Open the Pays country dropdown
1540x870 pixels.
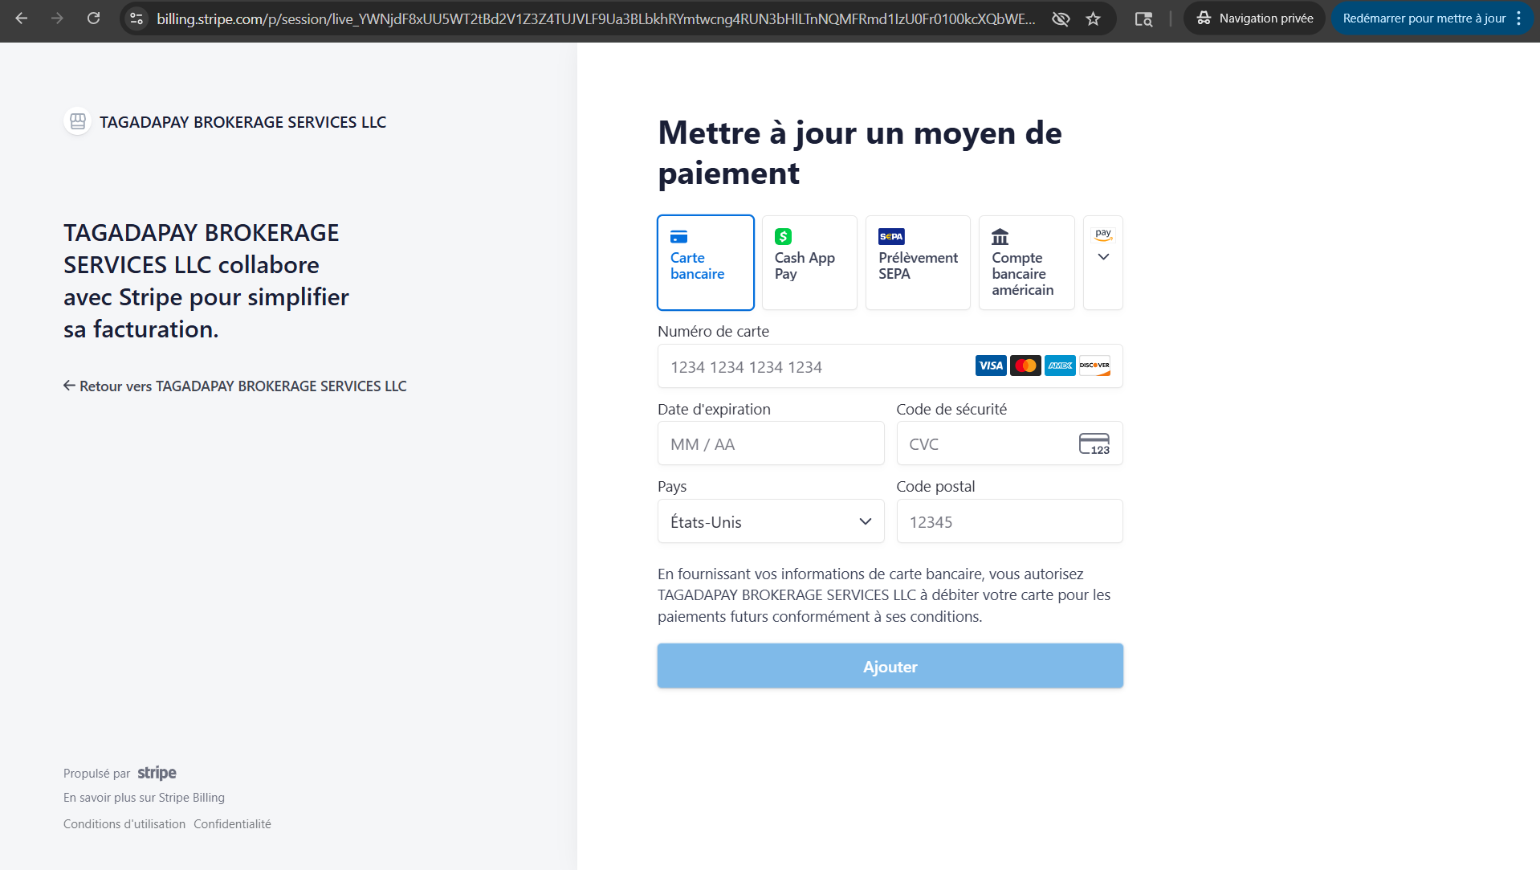tap(770, 521)
